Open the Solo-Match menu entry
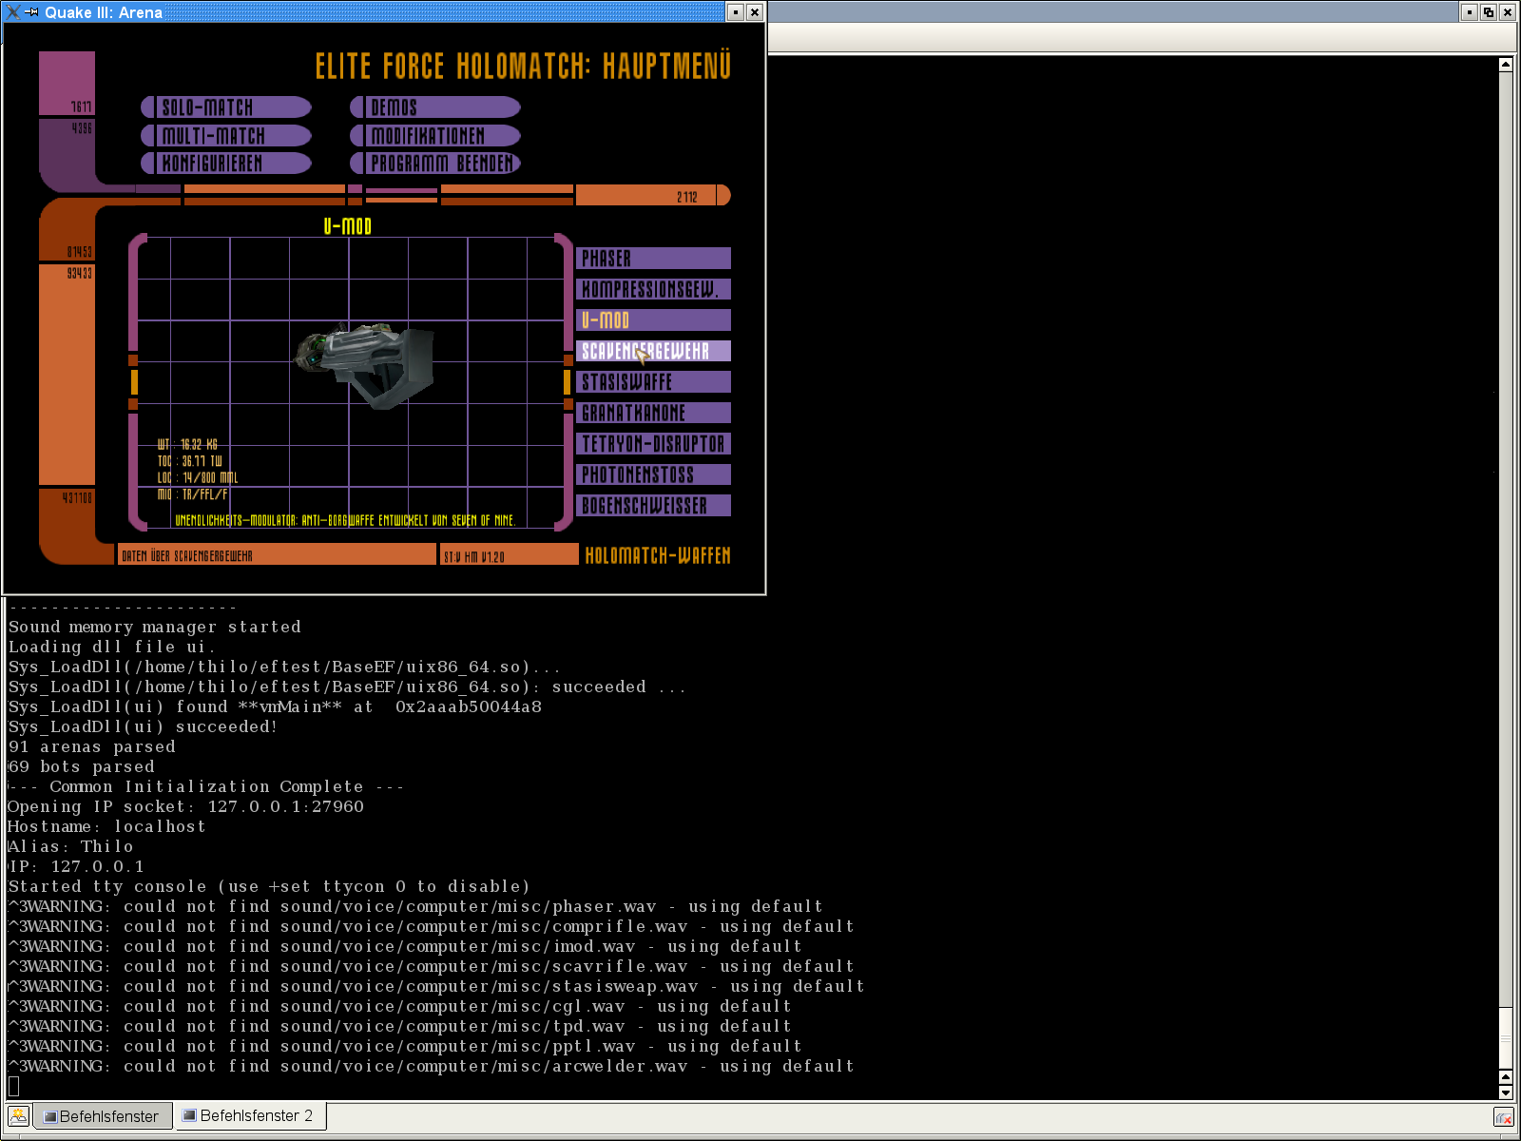 (x=226, y=107)
